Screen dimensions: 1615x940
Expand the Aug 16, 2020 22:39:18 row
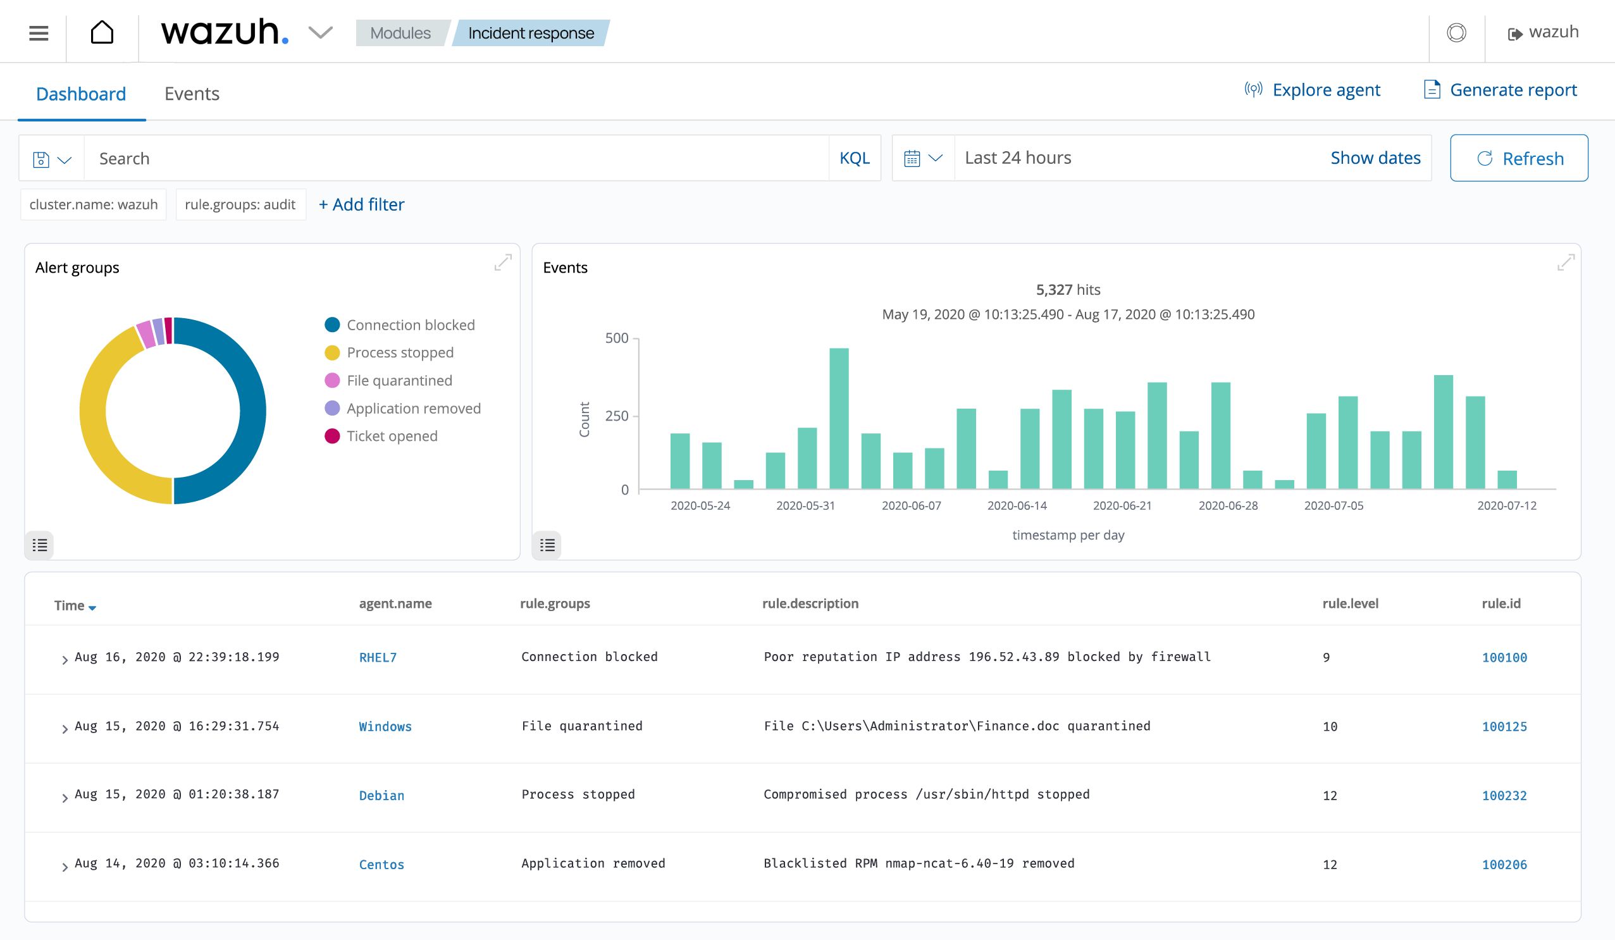coord(65,659)
